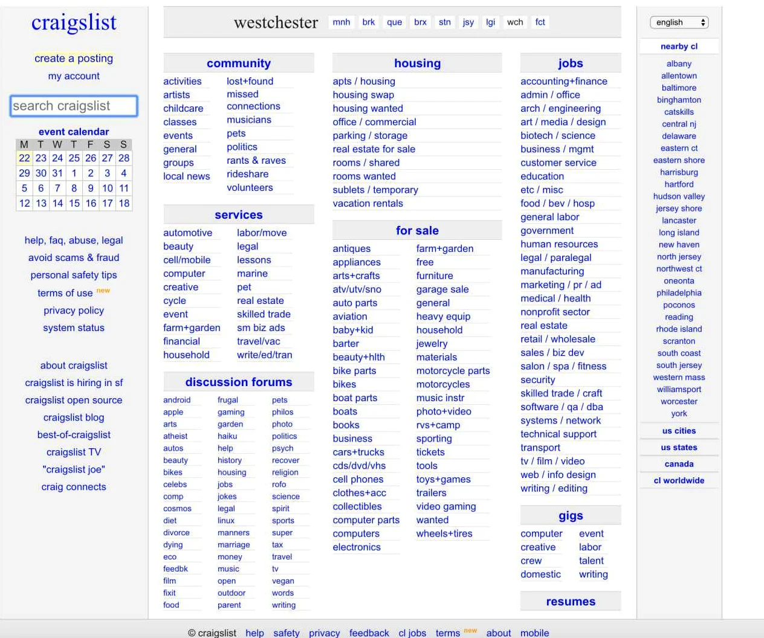The width and height of the screenshot is (764, 638).
Task: Expand the us cities section
Action: coord(679,431)
